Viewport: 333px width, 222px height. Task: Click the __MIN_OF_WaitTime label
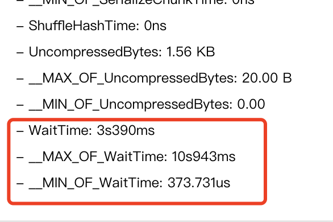(x=95, y=183)
